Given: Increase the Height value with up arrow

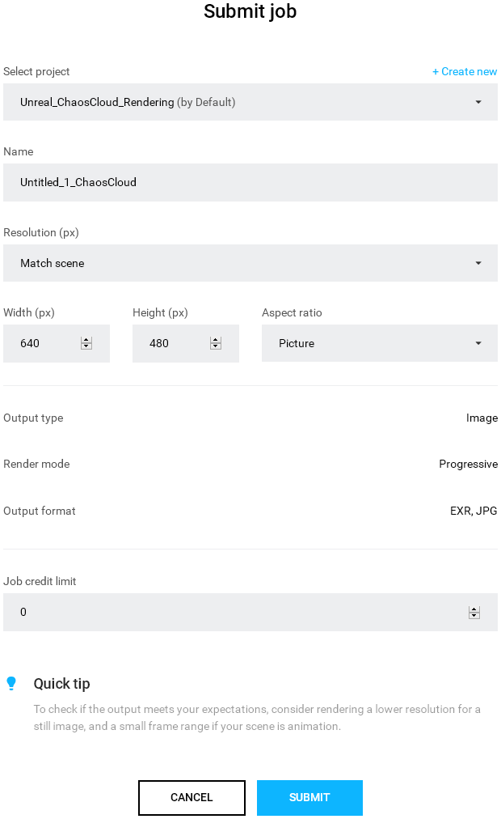Looking at the screenshot, I should pos(216,340).
